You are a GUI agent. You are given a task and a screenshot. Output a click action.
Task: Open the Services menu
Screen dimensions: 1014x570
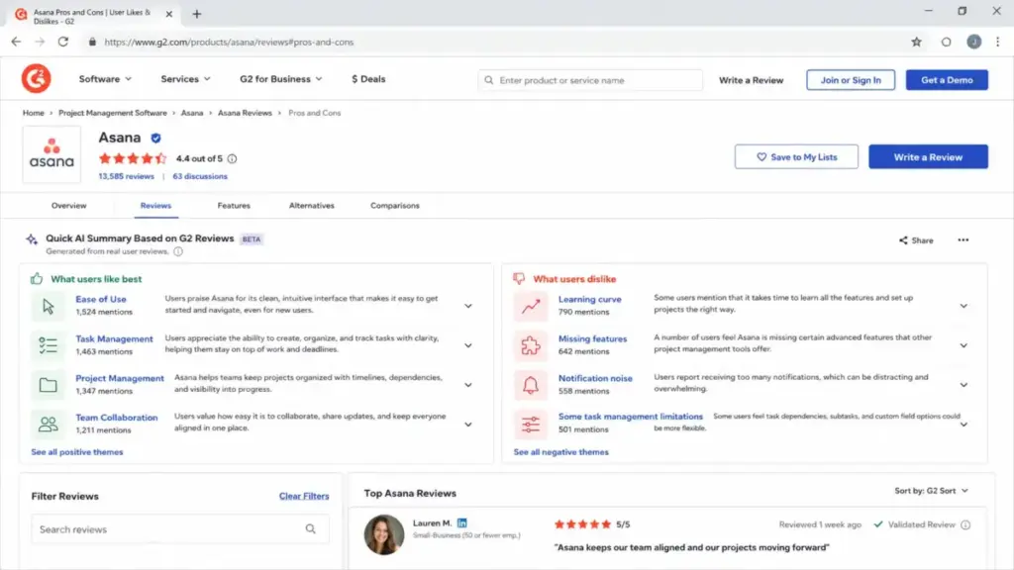(x=185, y=79)
